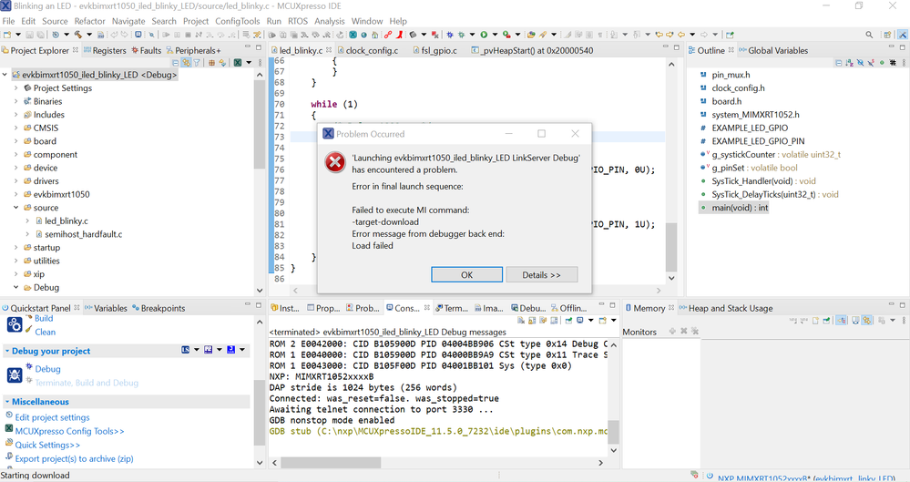910x482 pixels.
Task: Click Project Explorer vertical scrollbar
Action: coord(259,125)
